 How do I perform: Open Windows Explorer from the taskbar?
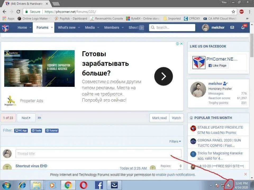(37, 185)
